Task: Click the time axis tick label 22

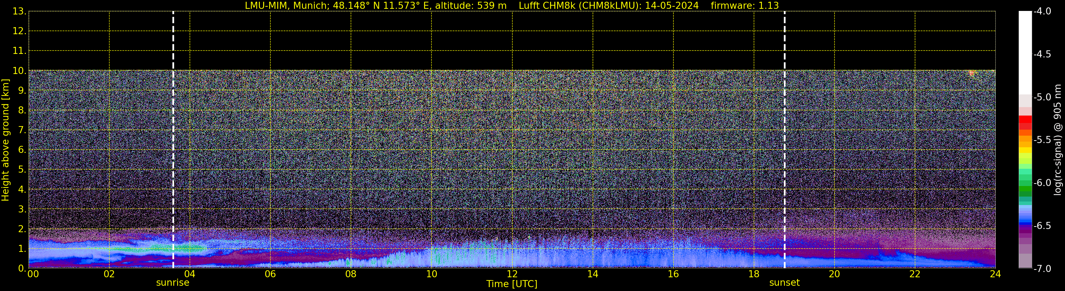Action: click(915, 274)
